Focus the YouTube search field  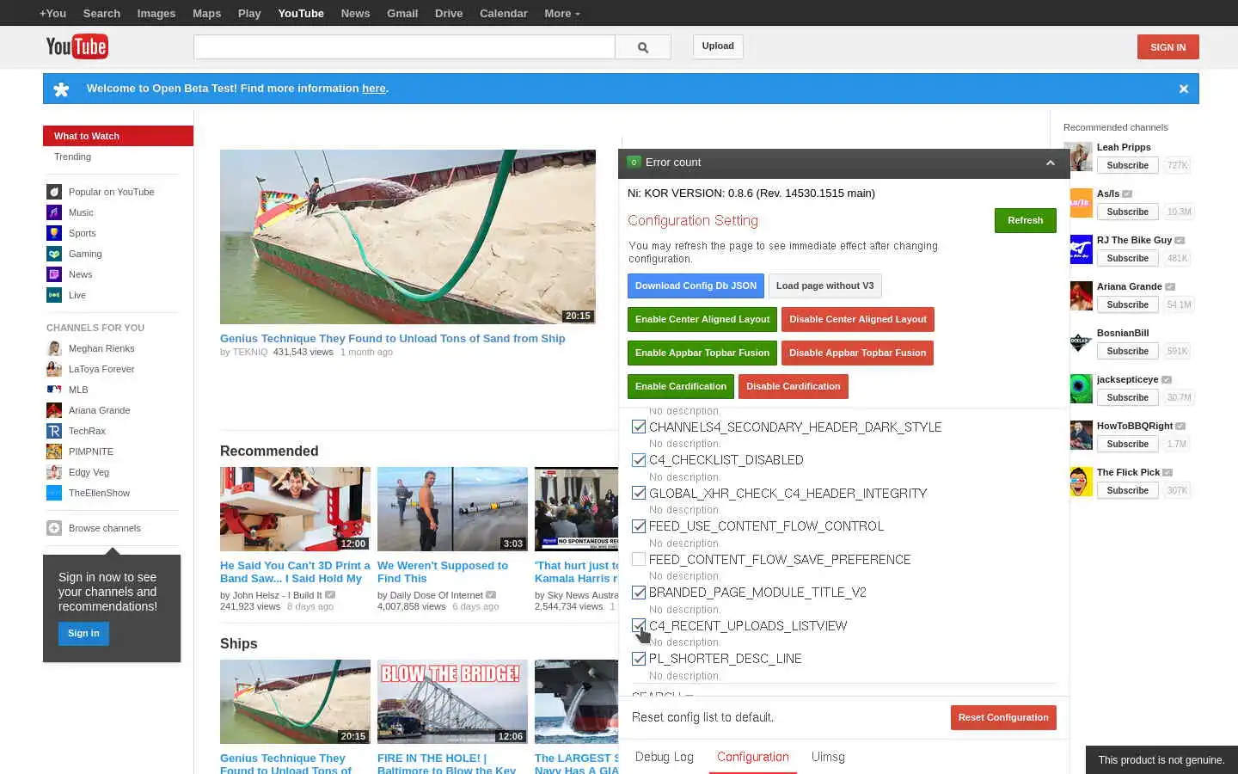[404, 47]
